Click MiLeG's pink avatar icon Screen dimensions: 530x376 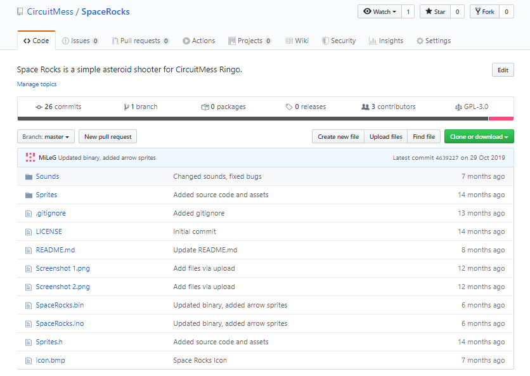pos(30,157)
